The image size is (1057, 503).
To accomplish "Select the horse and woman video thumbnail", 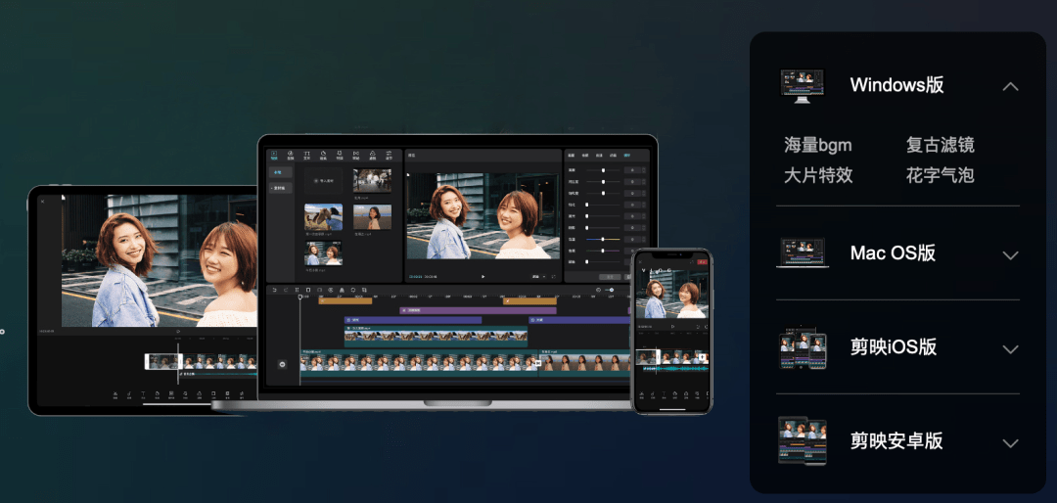I will pos(323,217).
